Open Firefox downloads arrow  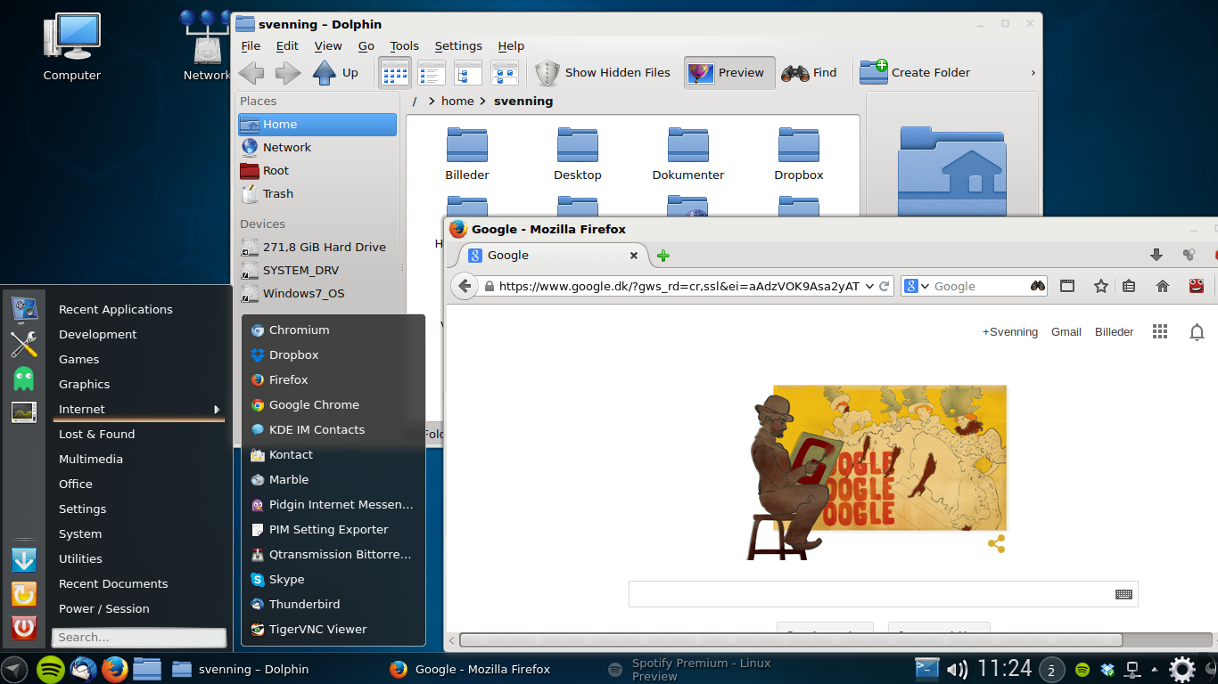click(x=1156, y=255)
